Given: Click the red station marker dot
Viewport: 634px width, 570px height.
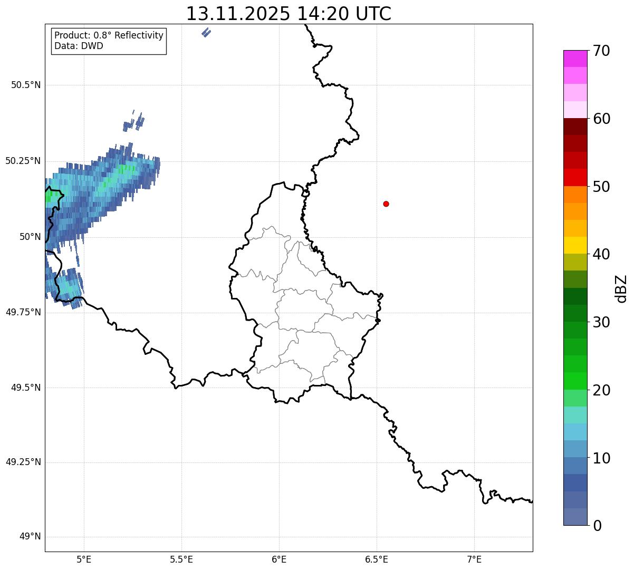Looking at the screenshot, I should (x=386, y=204).
